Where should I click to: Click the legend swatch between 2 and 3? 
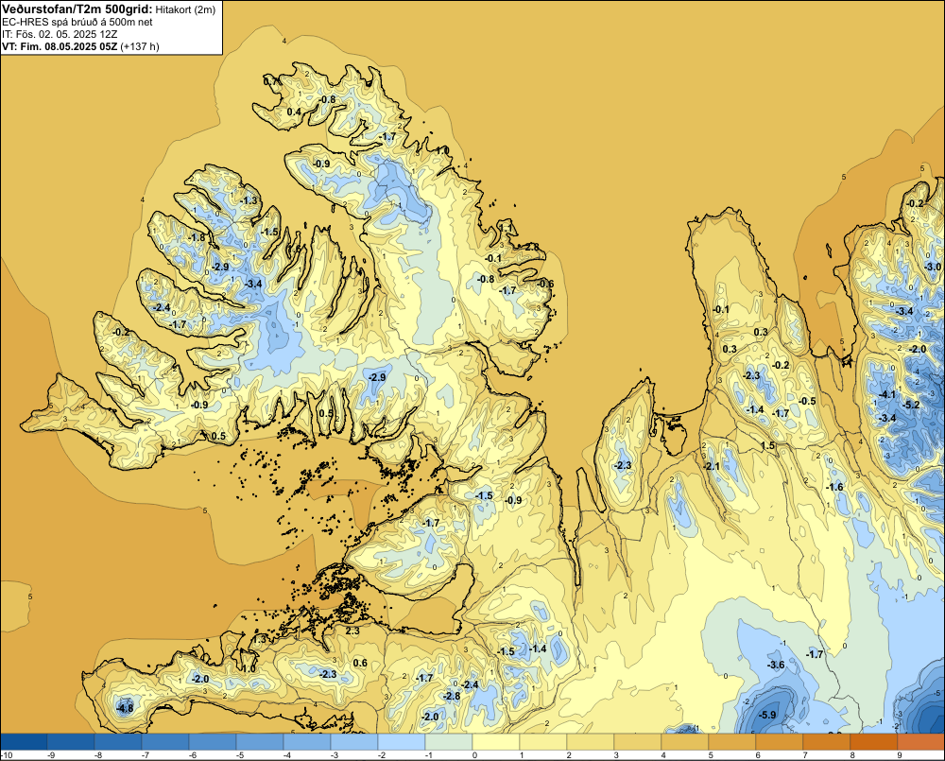coord(591,741)
